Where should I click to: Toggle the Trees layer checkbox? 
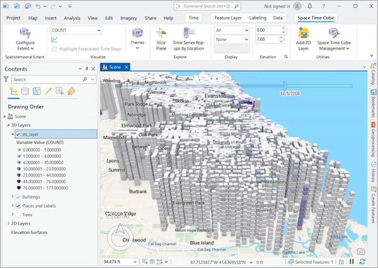[x=18, y=215]
